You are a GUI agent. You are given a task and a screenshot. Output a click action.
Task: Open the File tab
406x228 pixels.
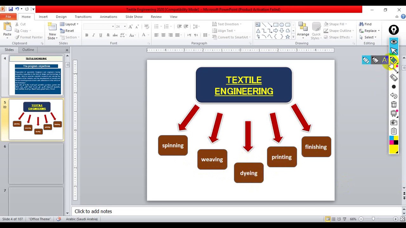8,17
